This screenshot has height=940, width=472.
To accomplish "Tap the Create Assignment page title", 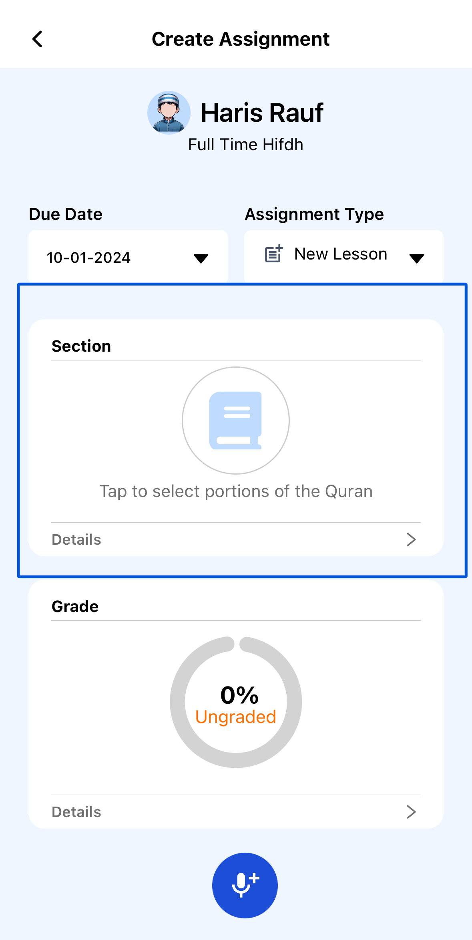I will coord(241,39).
